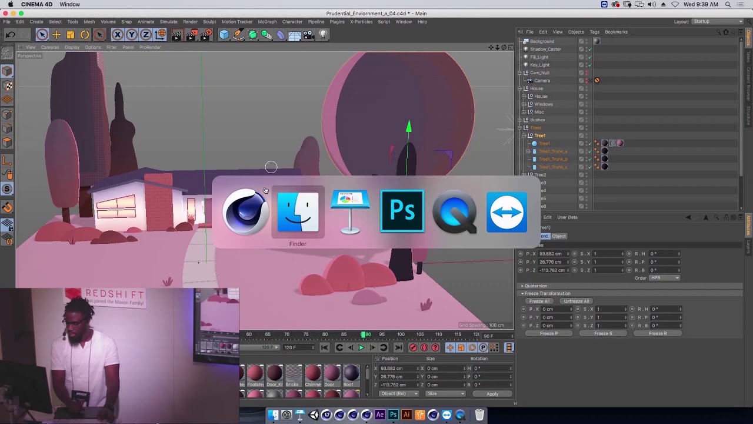Open After Effects from the Dock
This screenshot has width=753, height=424.
(379, 415)
